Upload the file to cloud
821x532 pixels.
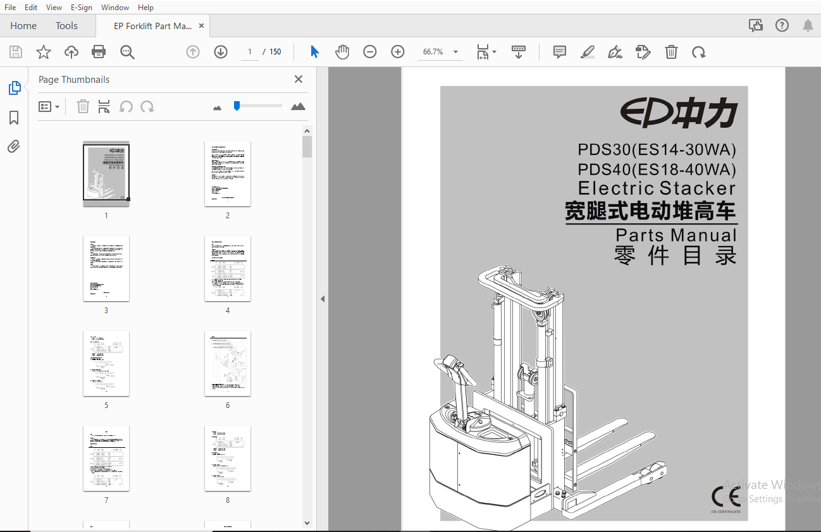click(x=71, y=52)
